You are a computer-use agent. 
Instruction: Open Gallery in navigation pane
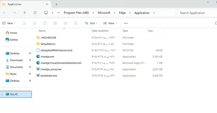click(12, 40)
